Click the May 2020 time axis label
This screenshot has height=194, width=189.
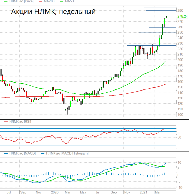coord(83,192)
